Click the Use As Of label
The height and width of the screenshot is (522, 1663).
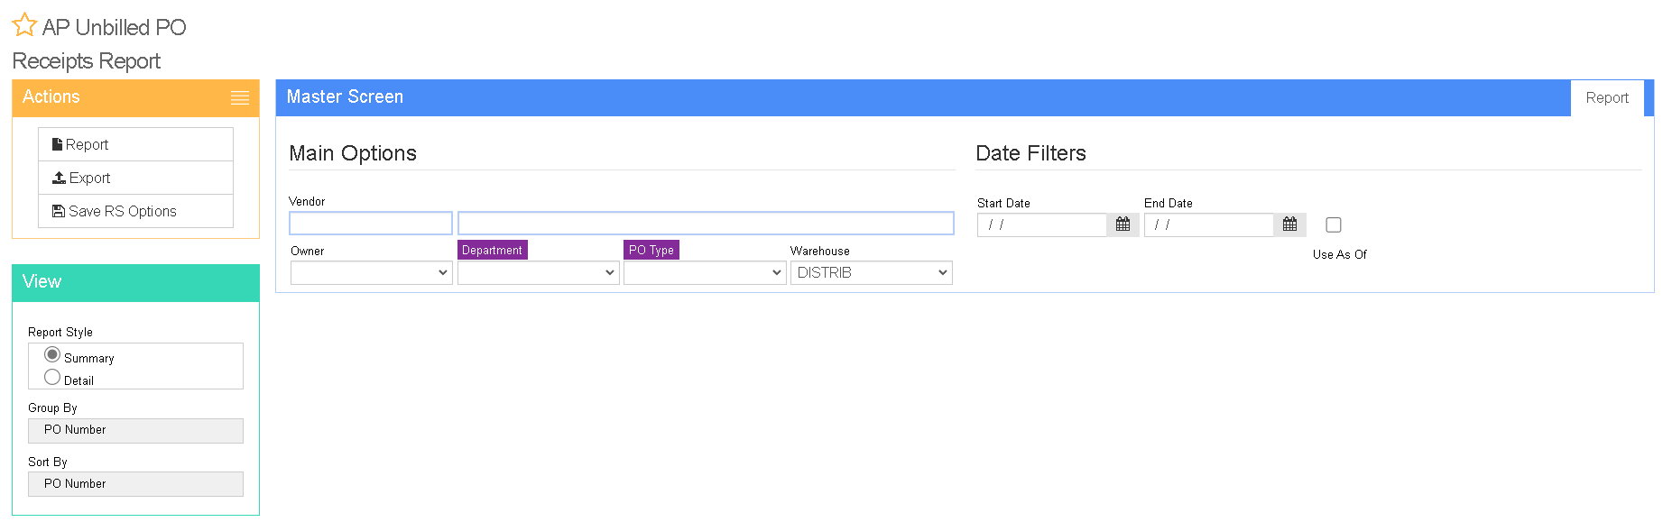point(1340,254)
